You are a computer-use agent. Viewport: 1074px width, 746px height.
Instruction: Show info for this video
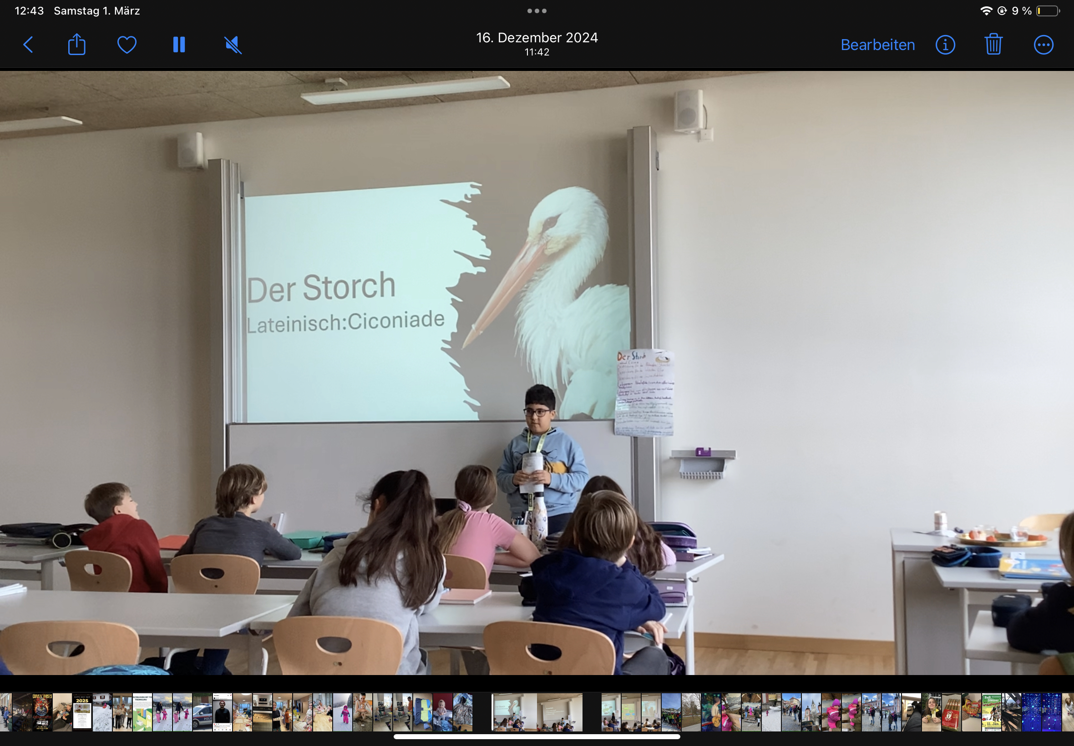945,45
